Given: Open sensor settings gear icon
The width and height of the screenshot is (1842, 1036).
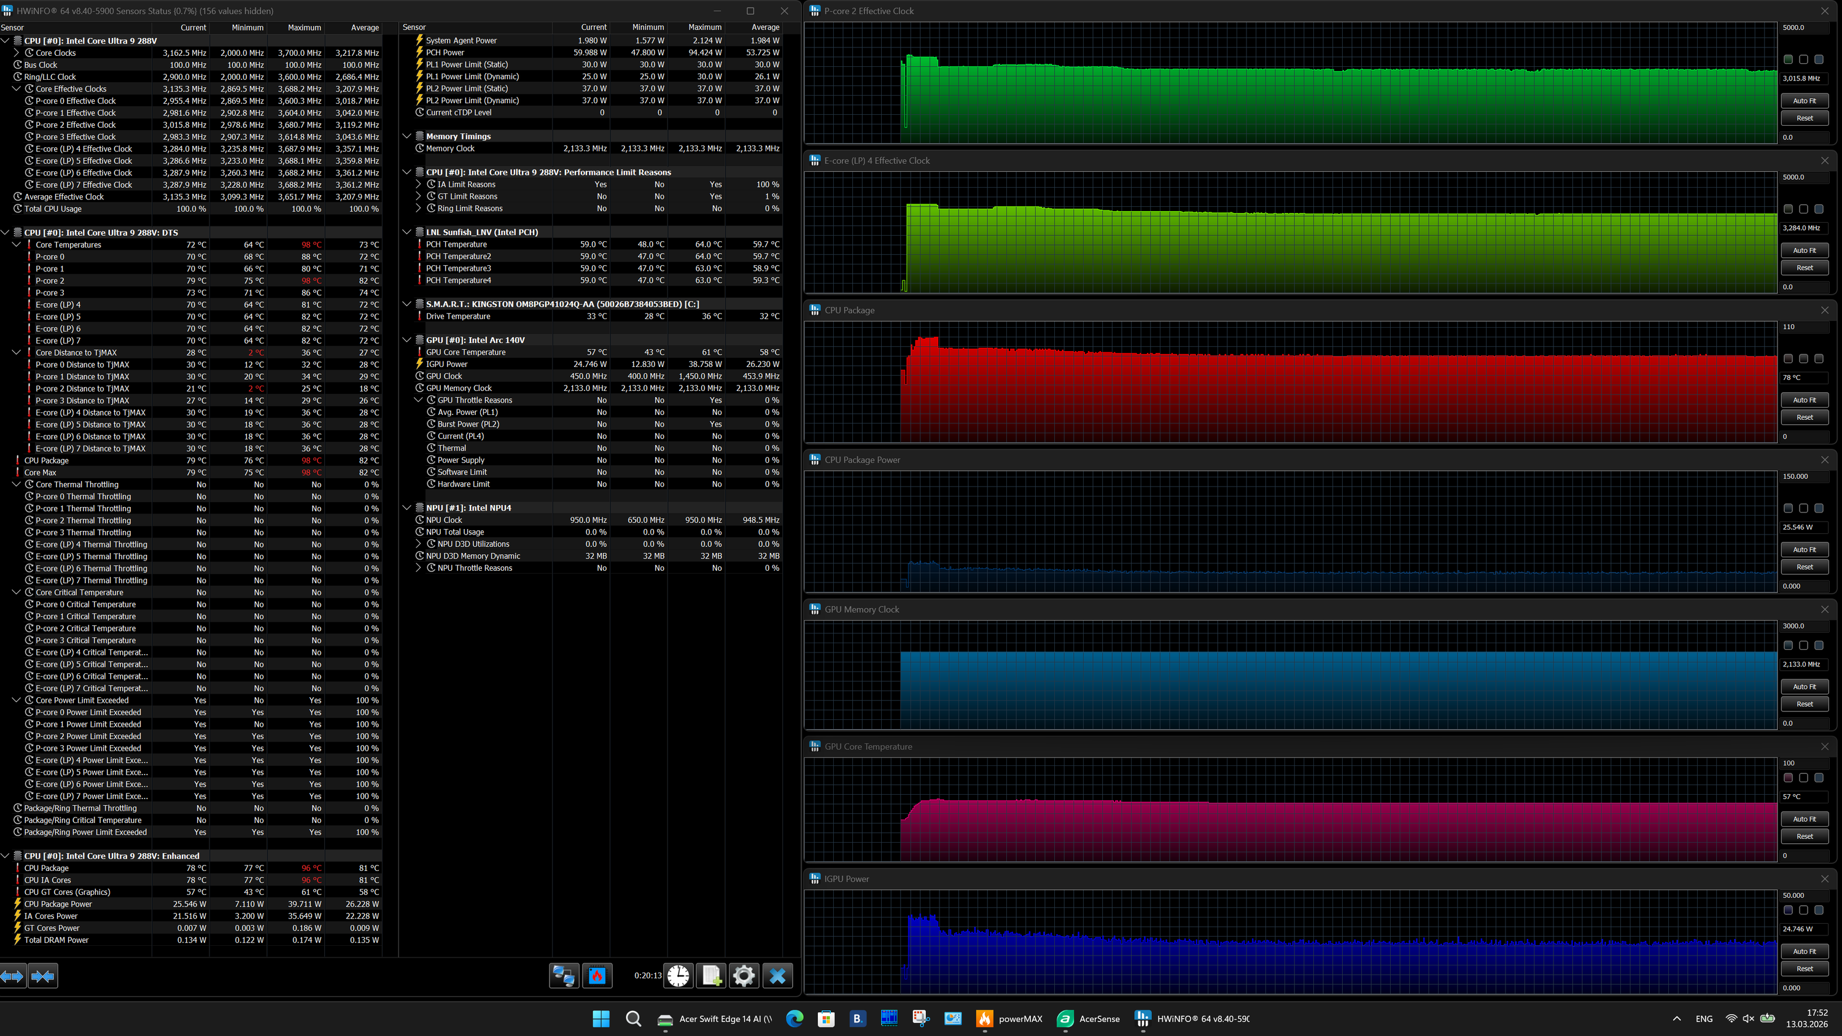Looking at the screenshot, I should coord(744,976).
